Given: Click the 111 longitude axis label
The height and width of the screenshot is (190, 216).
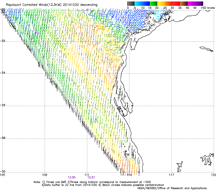Looking at the screenshot, I should pyautogui.click(x=87, y=175).
